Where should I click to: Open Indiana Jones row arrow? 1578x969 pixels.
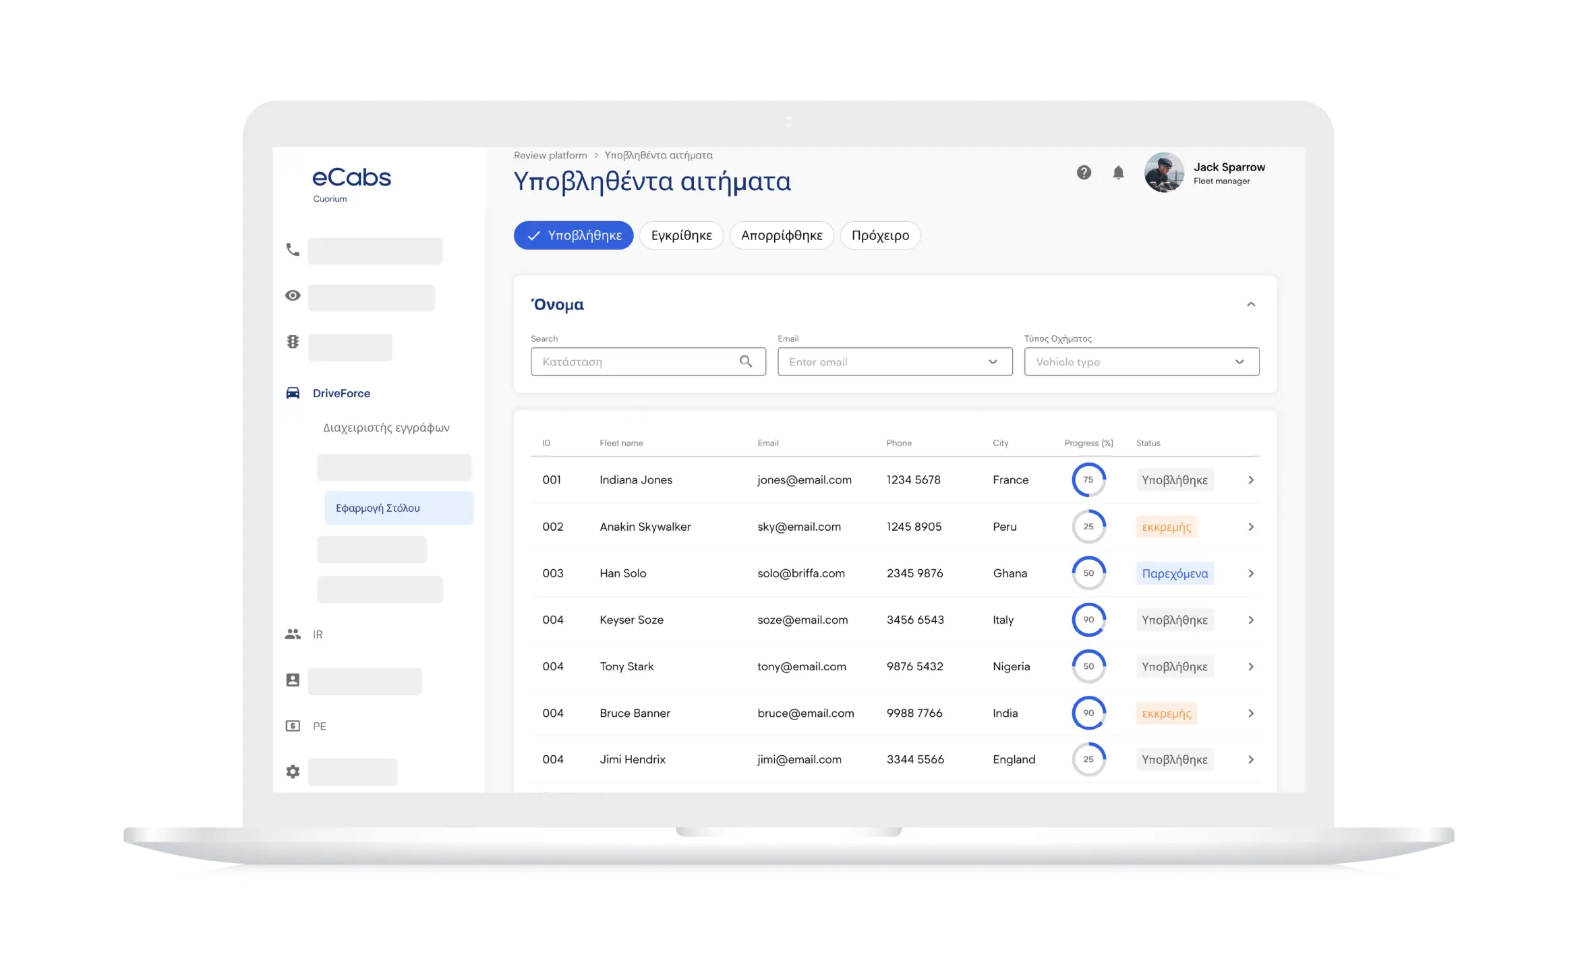1251,480
